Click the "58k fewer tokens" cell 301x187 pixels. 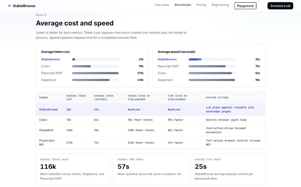(140, 120)
